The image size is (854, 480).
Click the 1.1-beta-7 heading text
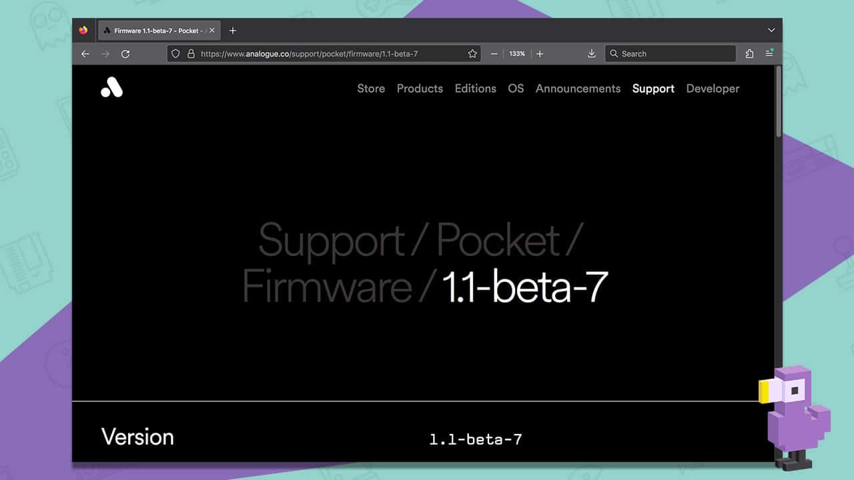524,287
